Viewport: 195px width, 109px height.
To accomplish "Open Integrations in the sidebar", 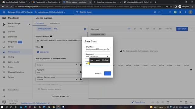I will [12, 42].
